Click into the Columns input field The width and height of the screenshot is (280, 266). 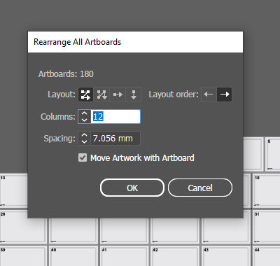click(115, 116)
